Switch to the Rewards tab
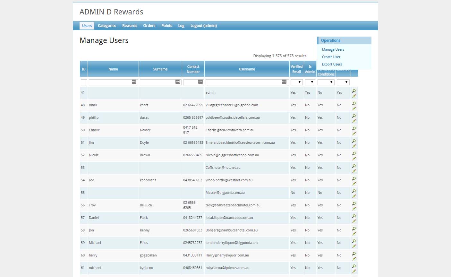Image resolution: width=451 pixels, height=277 pixels. point(129,25)
